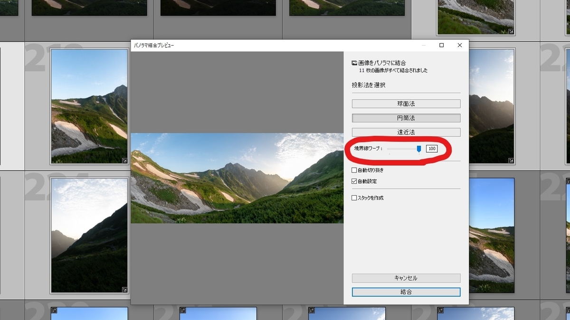Select the hazy mountain thumbnail right of the dialog
The image size is (570, 320).
click(x=492, y=106)
